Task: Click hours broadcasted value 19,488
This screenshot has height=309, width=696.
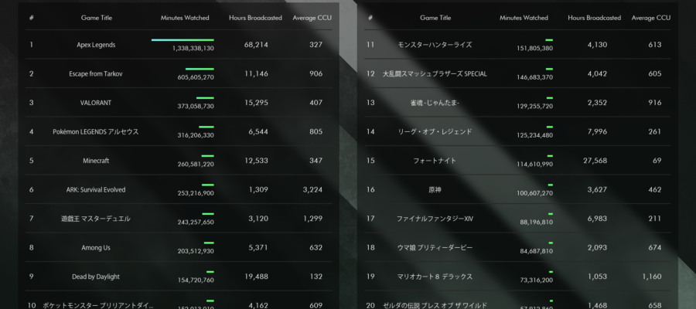Action: [x=256, y=277]
